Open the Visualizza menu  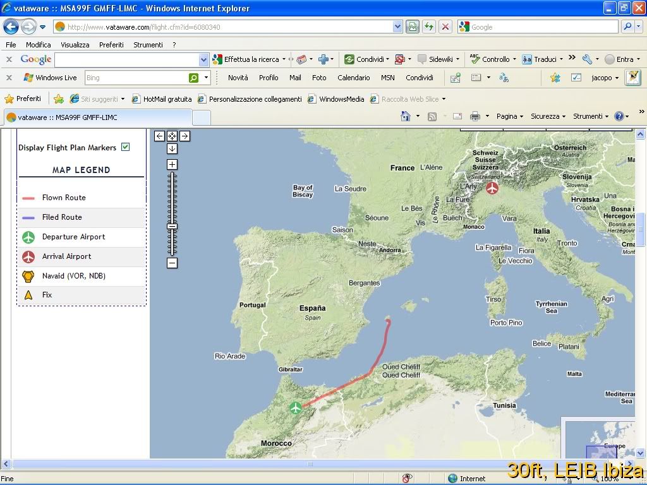(x=75, y=45)
